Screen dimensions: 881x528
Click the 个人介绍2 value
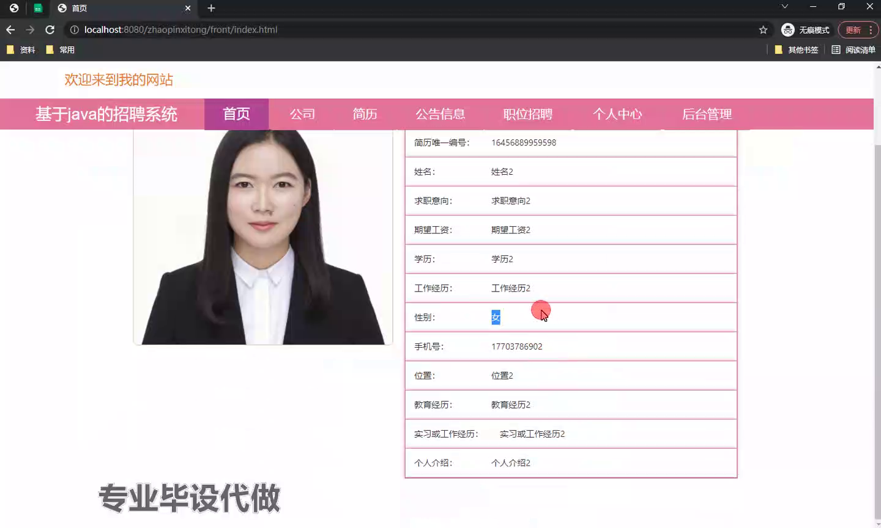511,463
